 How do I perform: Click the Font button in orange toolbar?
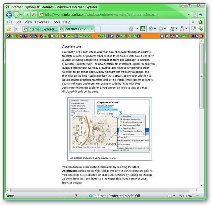pyautogui.click(x=102, y=36)
